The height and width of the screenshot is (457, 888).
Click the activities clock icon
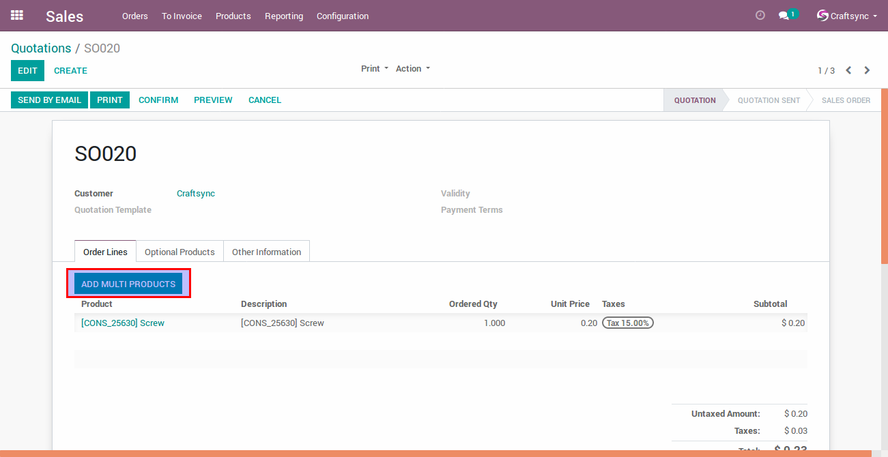pos(760,15)
